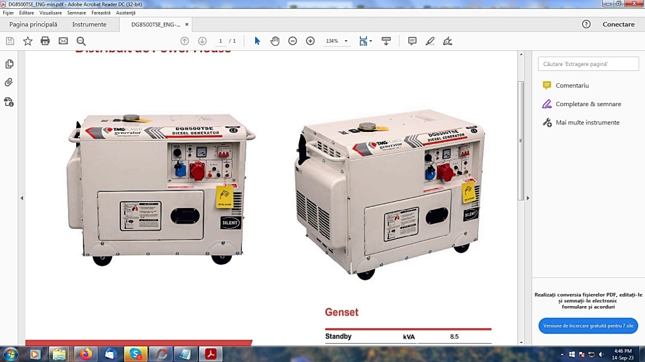
Task: Collapse the right tools pane
Action: [x=528, y=198]
